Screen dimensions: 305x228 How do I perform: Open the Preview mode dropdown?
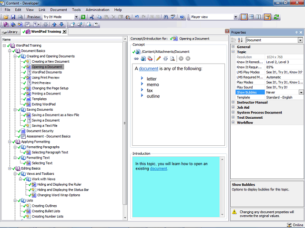tap(76, 17)
